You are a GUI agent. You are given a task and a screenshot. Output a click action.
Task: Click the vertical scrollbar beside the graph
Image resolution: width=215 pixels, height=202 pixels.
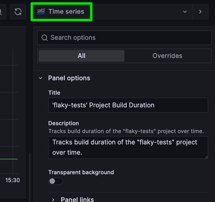tap(29, 177)
